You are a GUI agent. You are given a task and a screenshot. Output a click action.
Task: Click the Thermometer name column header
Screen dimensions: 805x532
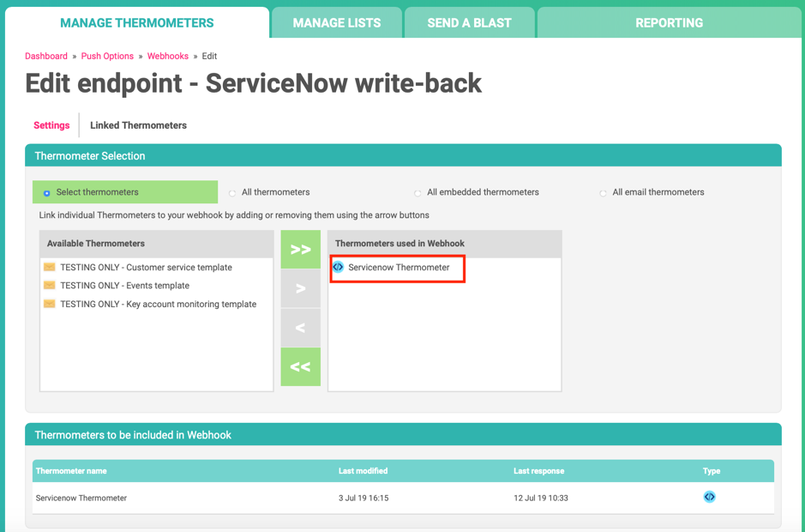pos(71,471)
